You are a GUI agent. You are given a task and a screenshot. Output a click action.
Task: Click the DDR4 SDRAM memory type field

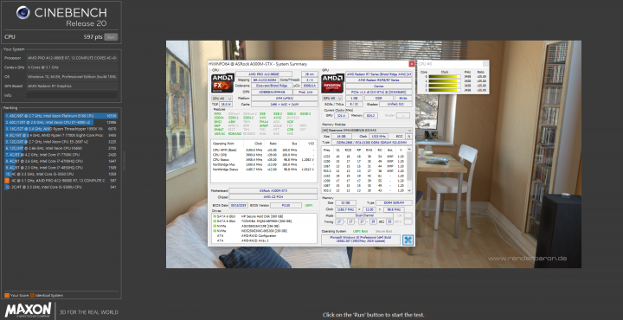(394, 203)
